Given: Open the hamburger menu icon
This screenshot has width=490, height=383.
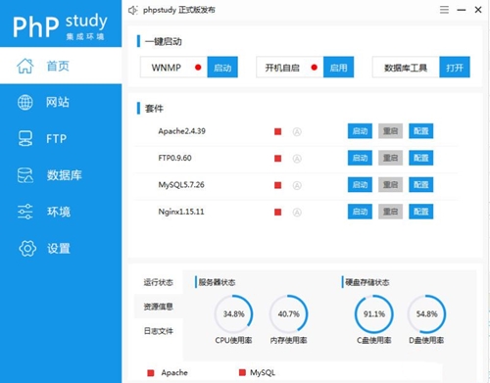Looking at the screenshot, I should [444, 10].
